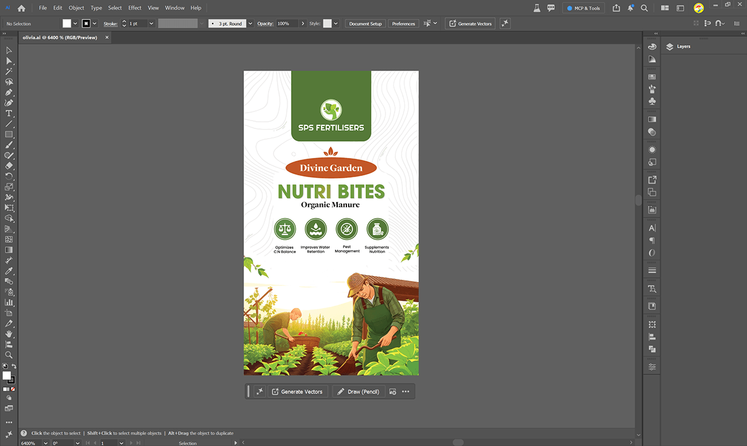Open the comments speech bubble icon
This screenshot has width=747, height=446.
551,8
